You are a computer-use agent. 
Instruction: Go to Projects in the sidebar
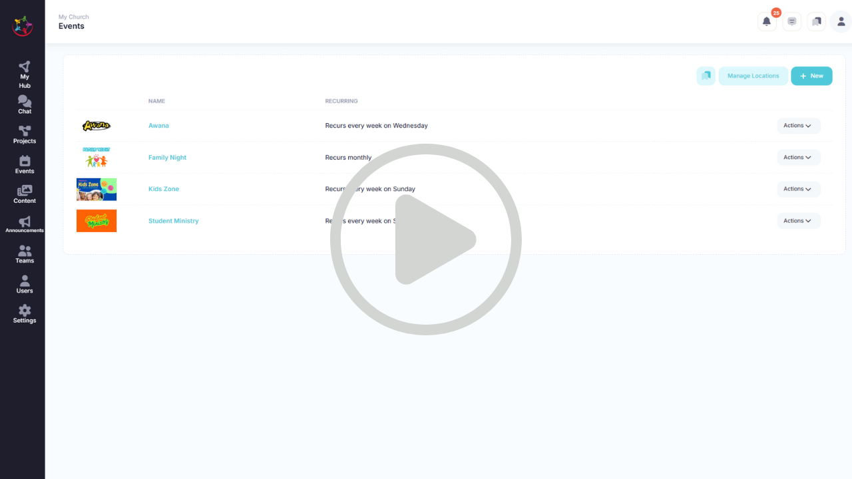coord(25,134)
